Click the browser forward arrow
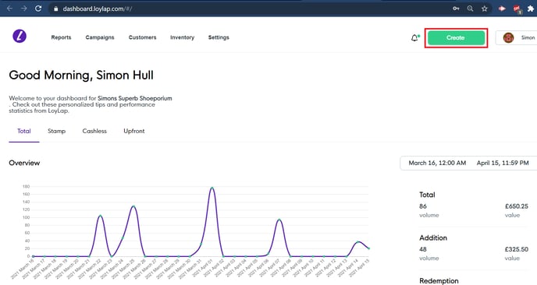 [23, 9]
